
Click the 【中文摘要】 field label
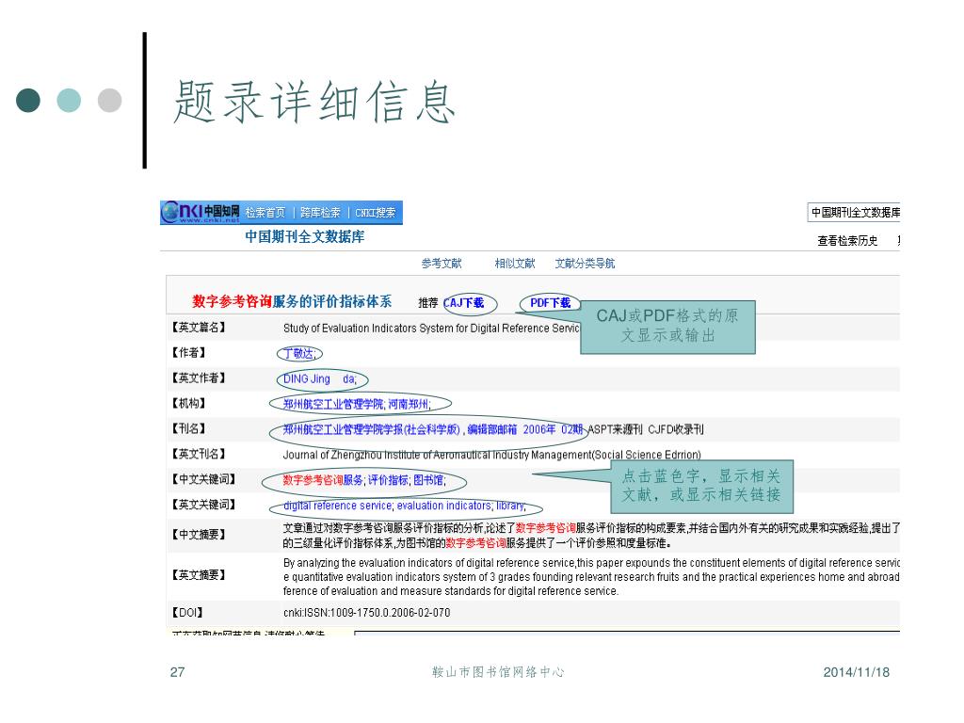(x=199, y=535)
